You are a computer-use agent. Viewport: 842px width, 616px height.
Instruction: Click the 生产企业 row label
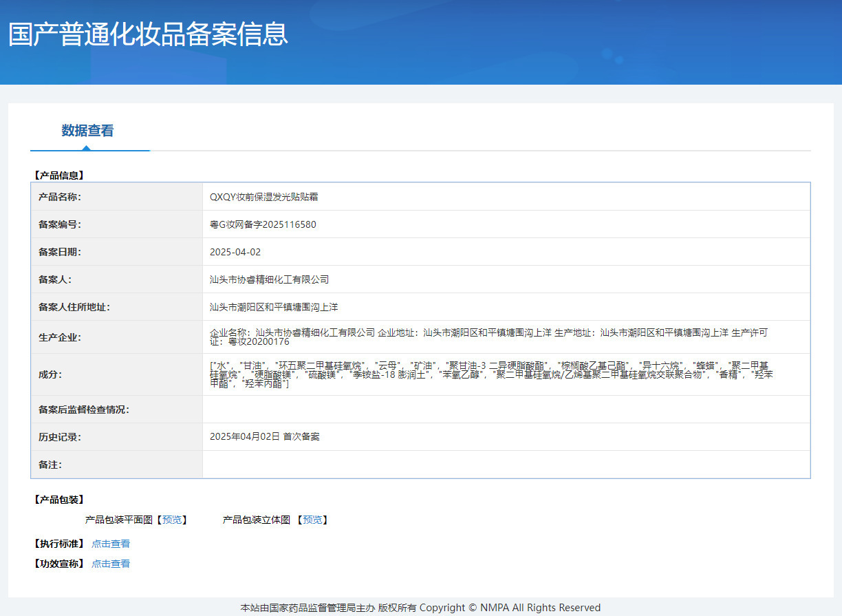click(60, 337)
